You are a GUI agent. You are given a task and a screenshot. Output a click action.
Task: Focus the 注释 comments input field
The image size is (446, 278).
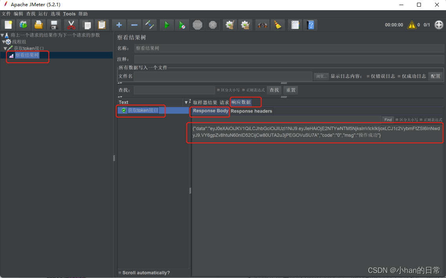point(289,59)
